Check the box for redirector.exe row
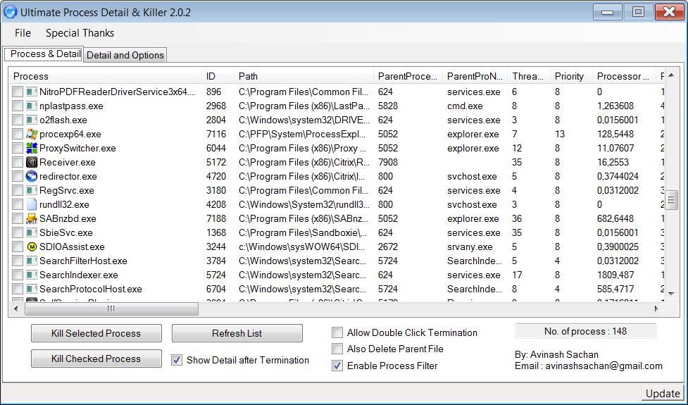The image size is (688, 405). (18, 176)
